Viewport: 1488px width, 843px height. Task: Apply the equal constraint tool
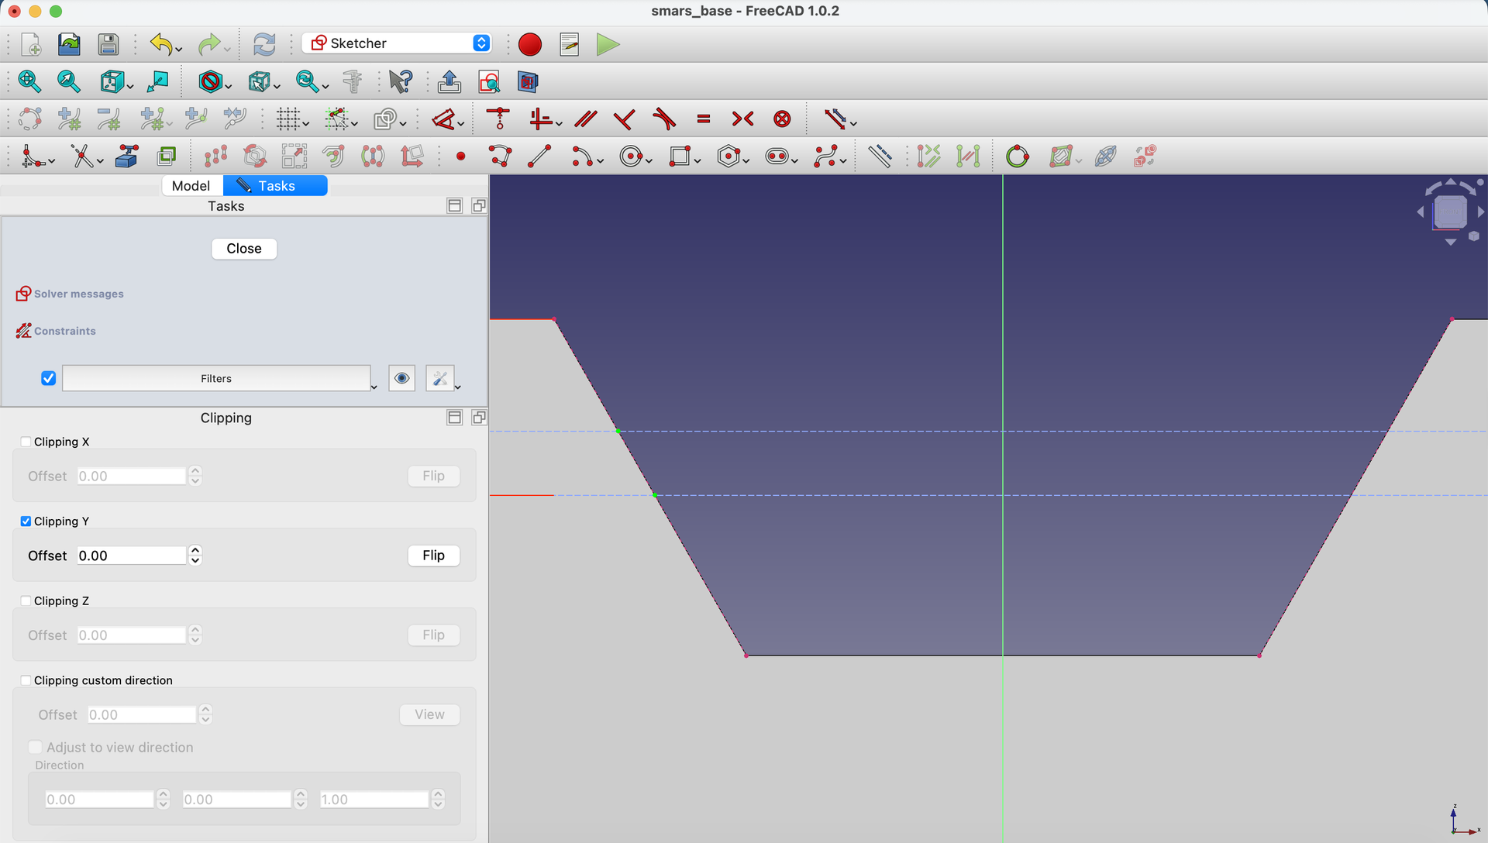tap(704, 119)
